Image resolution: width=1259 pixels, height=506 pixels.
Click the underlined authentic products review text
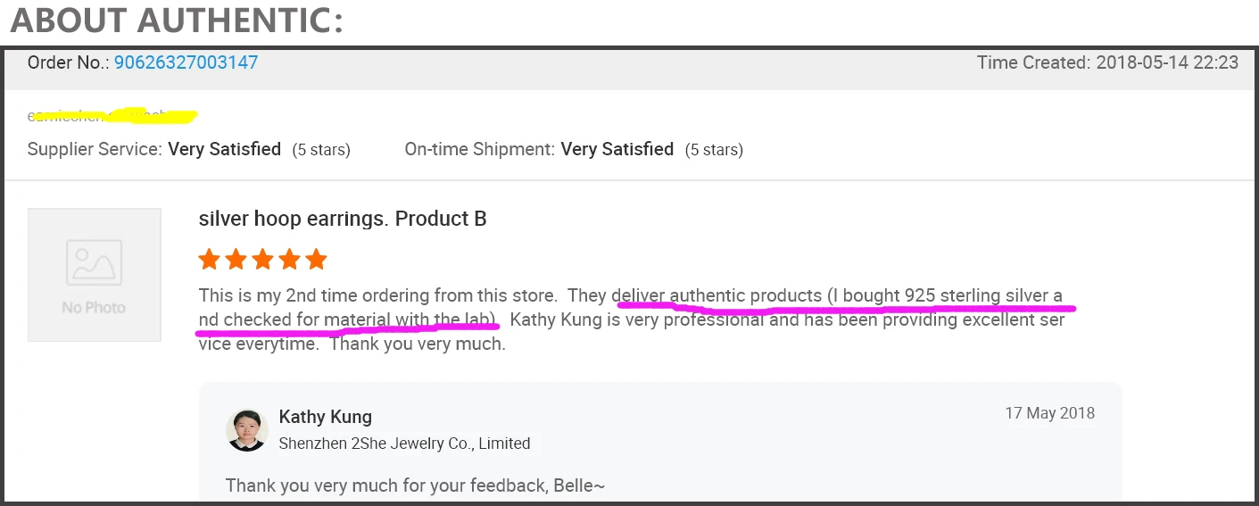pos(716,295)
